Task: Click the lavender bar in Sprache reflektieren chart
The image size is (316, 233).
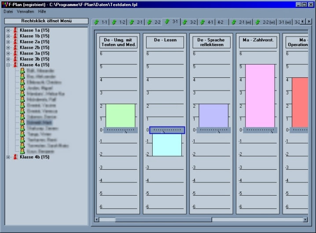Action: click(x=213, y=116)
